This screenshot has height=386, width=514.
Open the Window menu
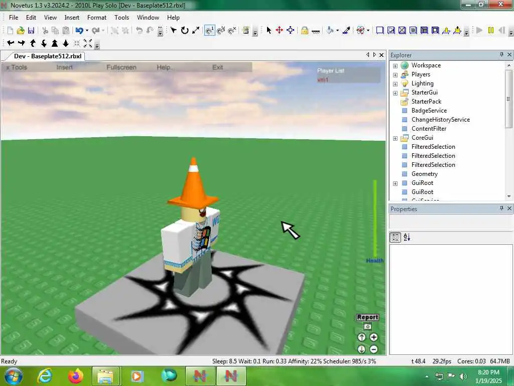coord(148,18)
